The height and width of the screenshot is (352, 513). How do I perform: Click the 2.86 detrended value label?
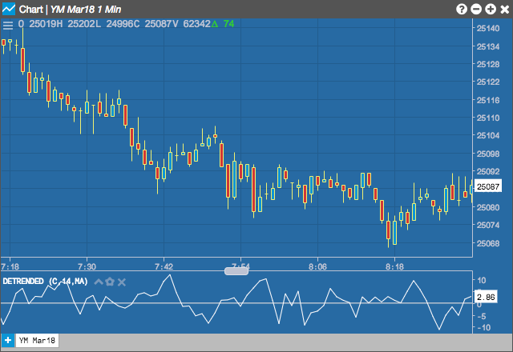[486, 297]
